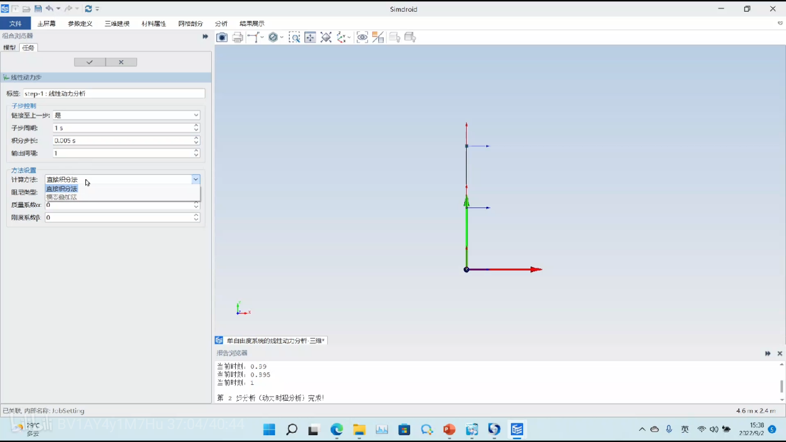Viewport: 786px width, 442px height.
Task: Click the printer icon in view toolbar
Action: click(x=238, y=37)
